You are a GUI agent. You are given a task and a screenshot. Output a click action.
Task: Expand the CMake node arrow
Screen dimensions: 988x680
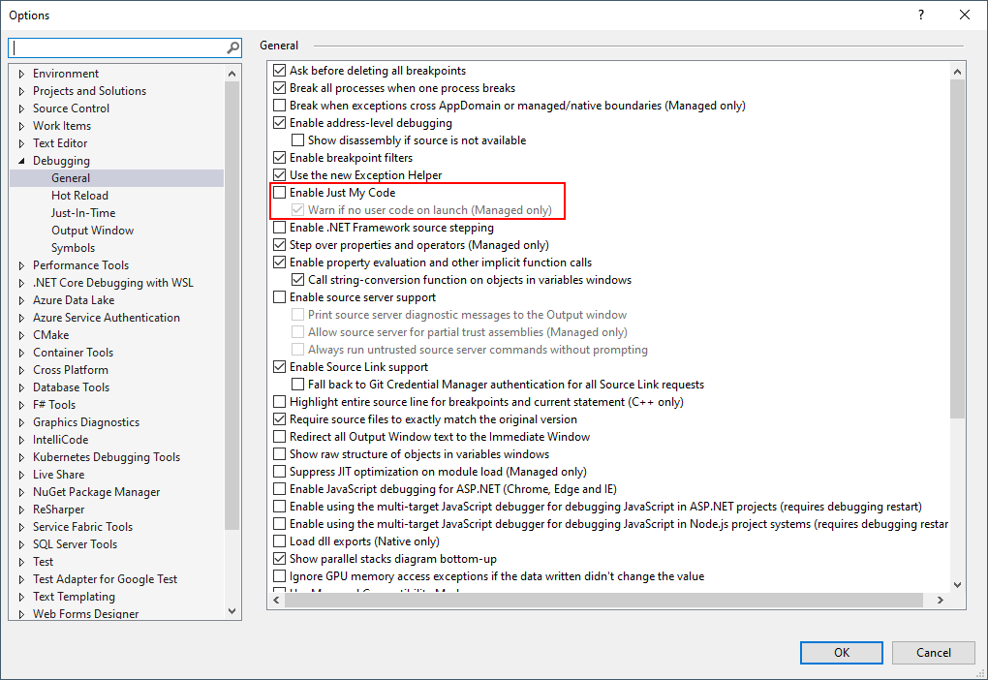point(21,335)
